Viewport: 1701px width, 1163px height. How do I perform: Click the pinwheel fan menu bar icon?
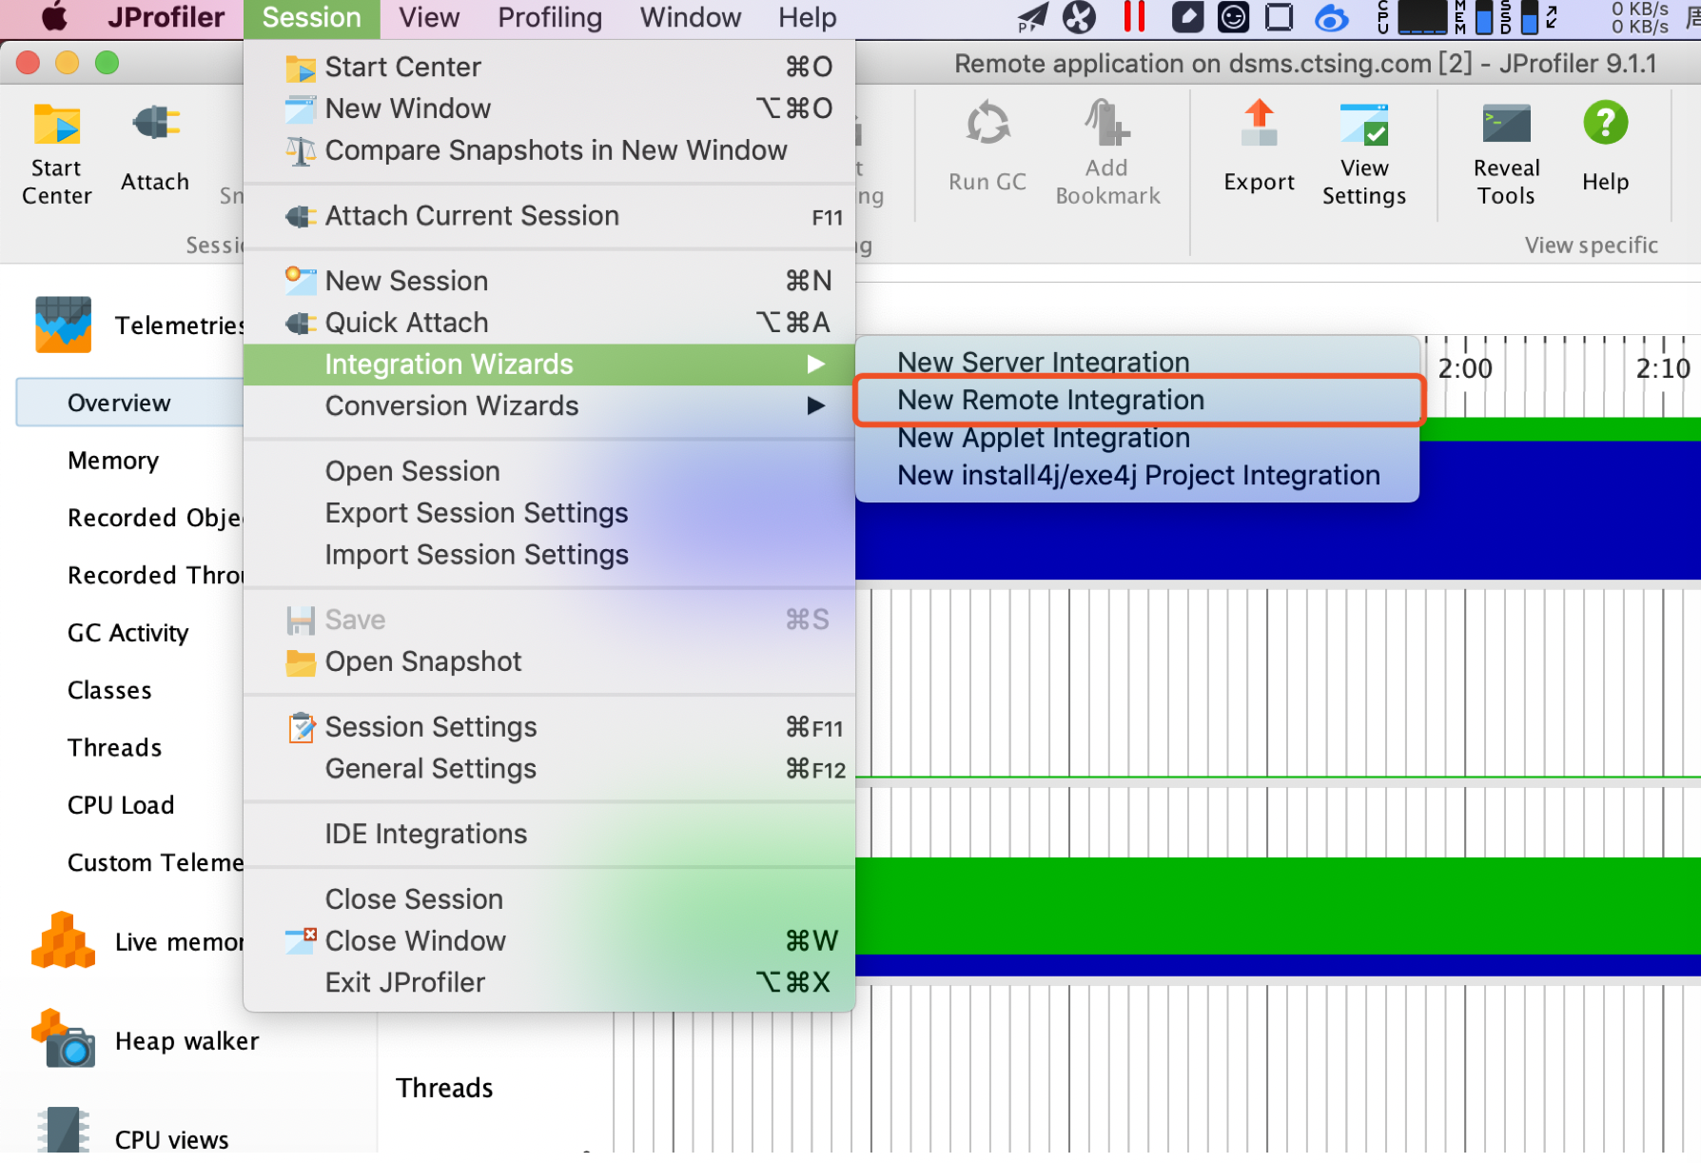(x=1079, y=17)
